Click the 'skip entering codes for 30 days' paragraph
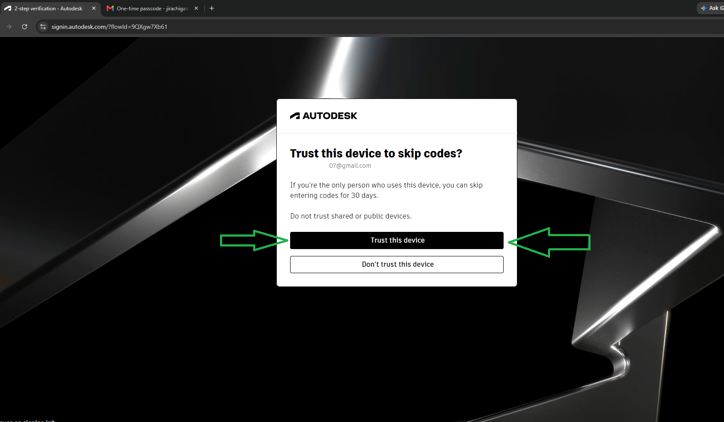724x422 pixels. [x=387, y=190]
